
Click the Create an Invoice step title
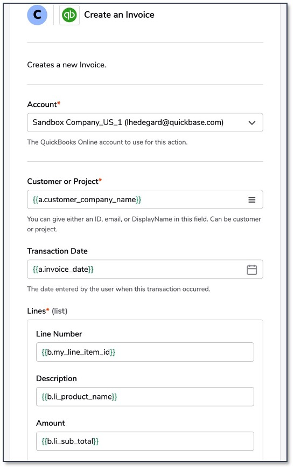119,15
